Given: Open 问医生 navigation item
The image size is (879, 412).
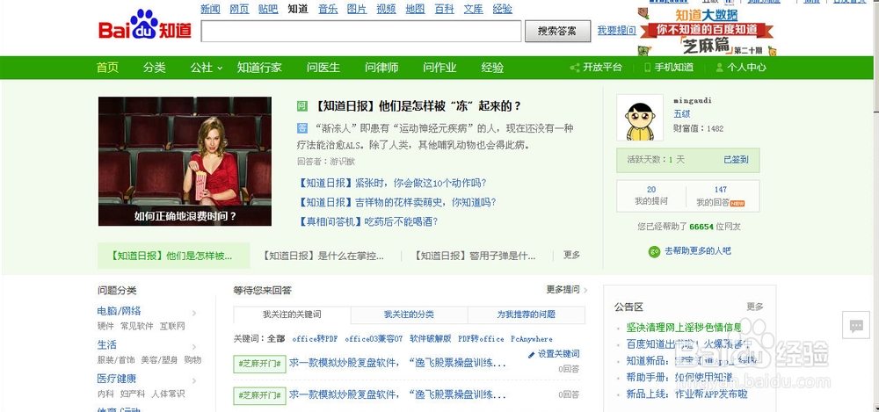Looking at the screenshot, I should (323, 68).
